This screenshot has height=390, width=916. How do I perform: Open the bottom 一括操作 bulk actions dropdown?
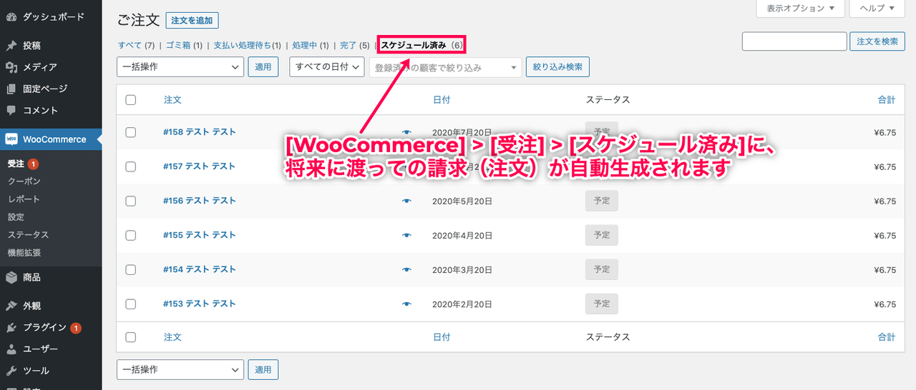pyautogui.click(x=180, y=370)
